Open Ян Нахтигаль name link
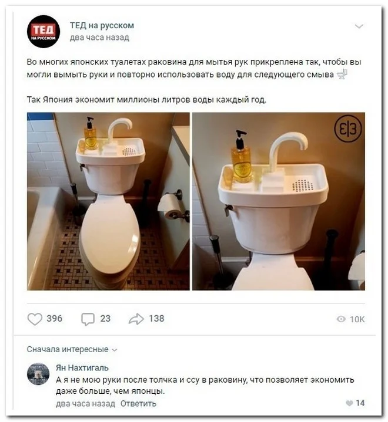 pyautogui.click(x=82, y=367)
